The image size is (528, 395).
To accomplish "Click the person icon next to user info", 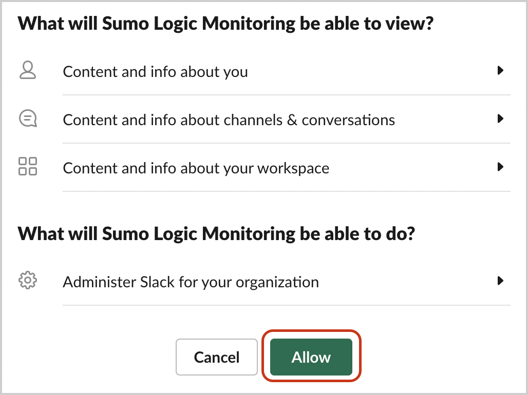I will tap(28, 70).
